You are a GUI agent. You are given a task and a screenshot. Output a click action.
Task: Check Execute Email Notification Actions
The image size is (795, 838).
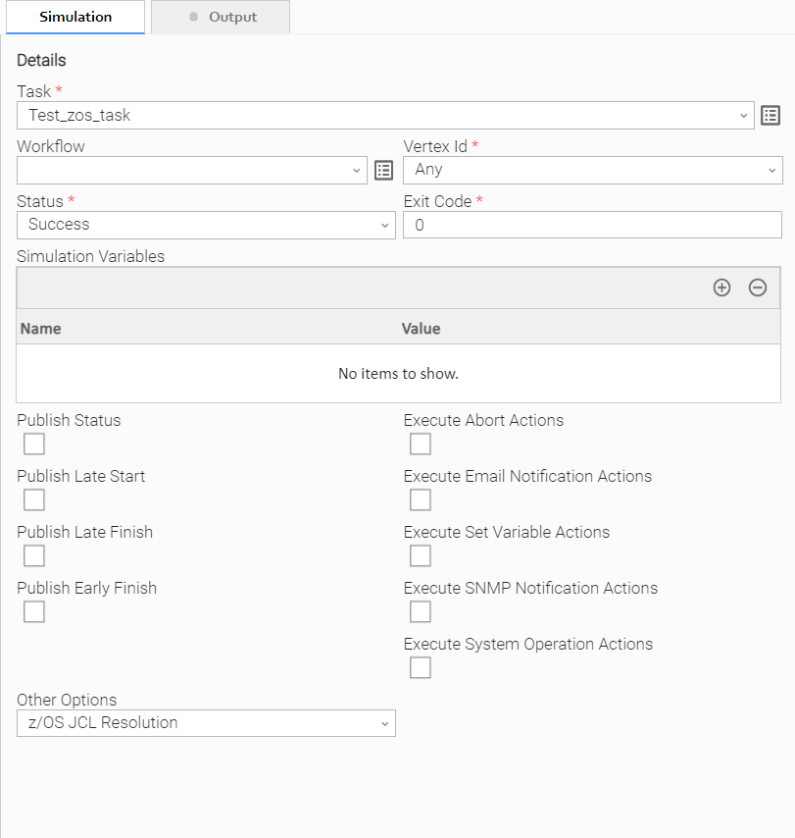pos(421,500)
